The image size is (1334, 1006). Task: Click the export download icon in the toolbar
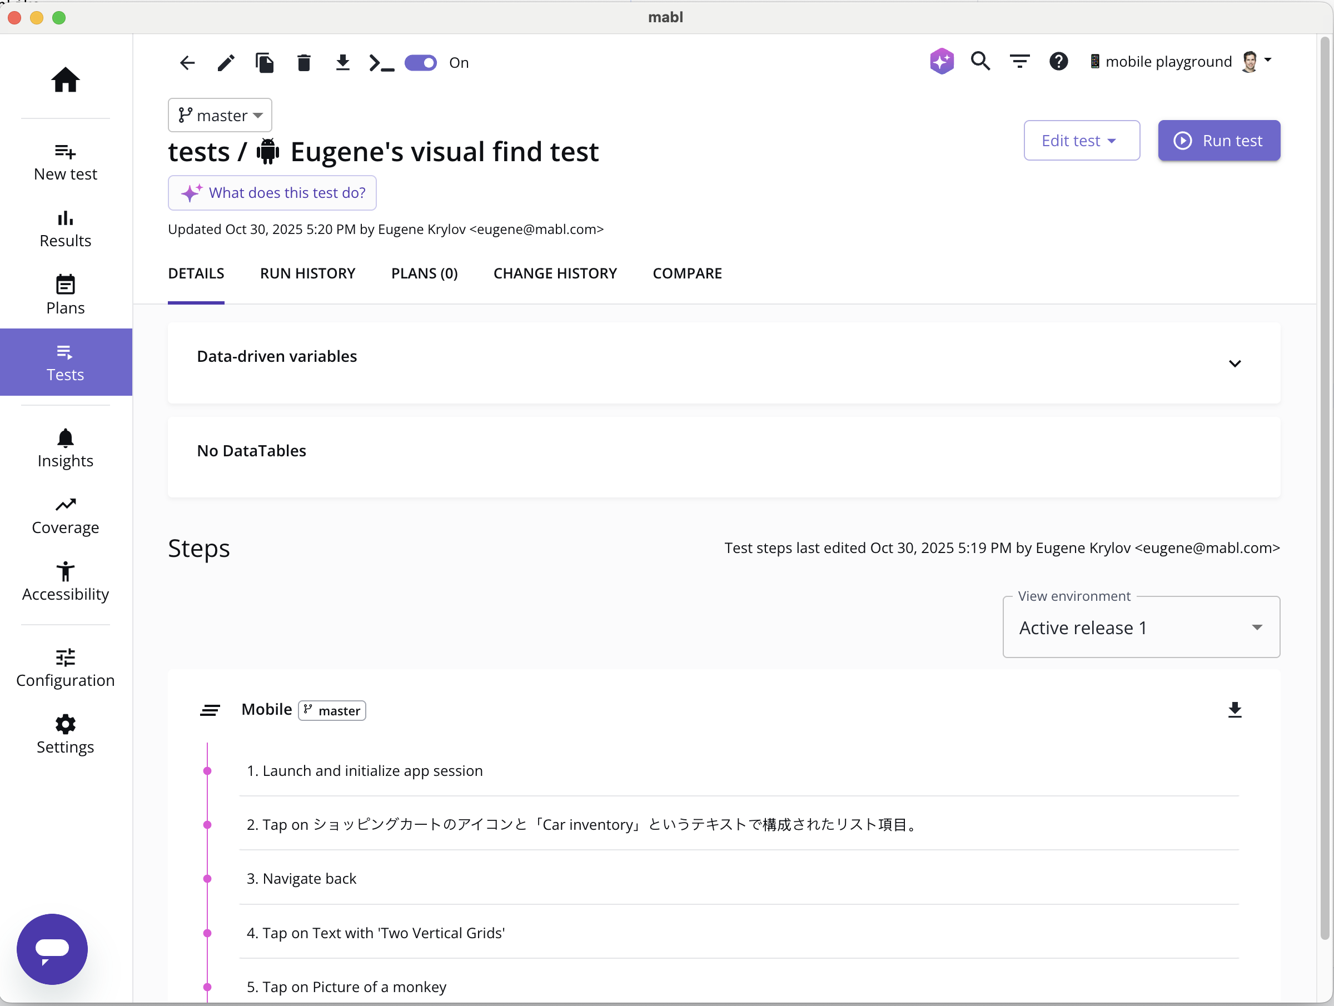click(342, 63)
